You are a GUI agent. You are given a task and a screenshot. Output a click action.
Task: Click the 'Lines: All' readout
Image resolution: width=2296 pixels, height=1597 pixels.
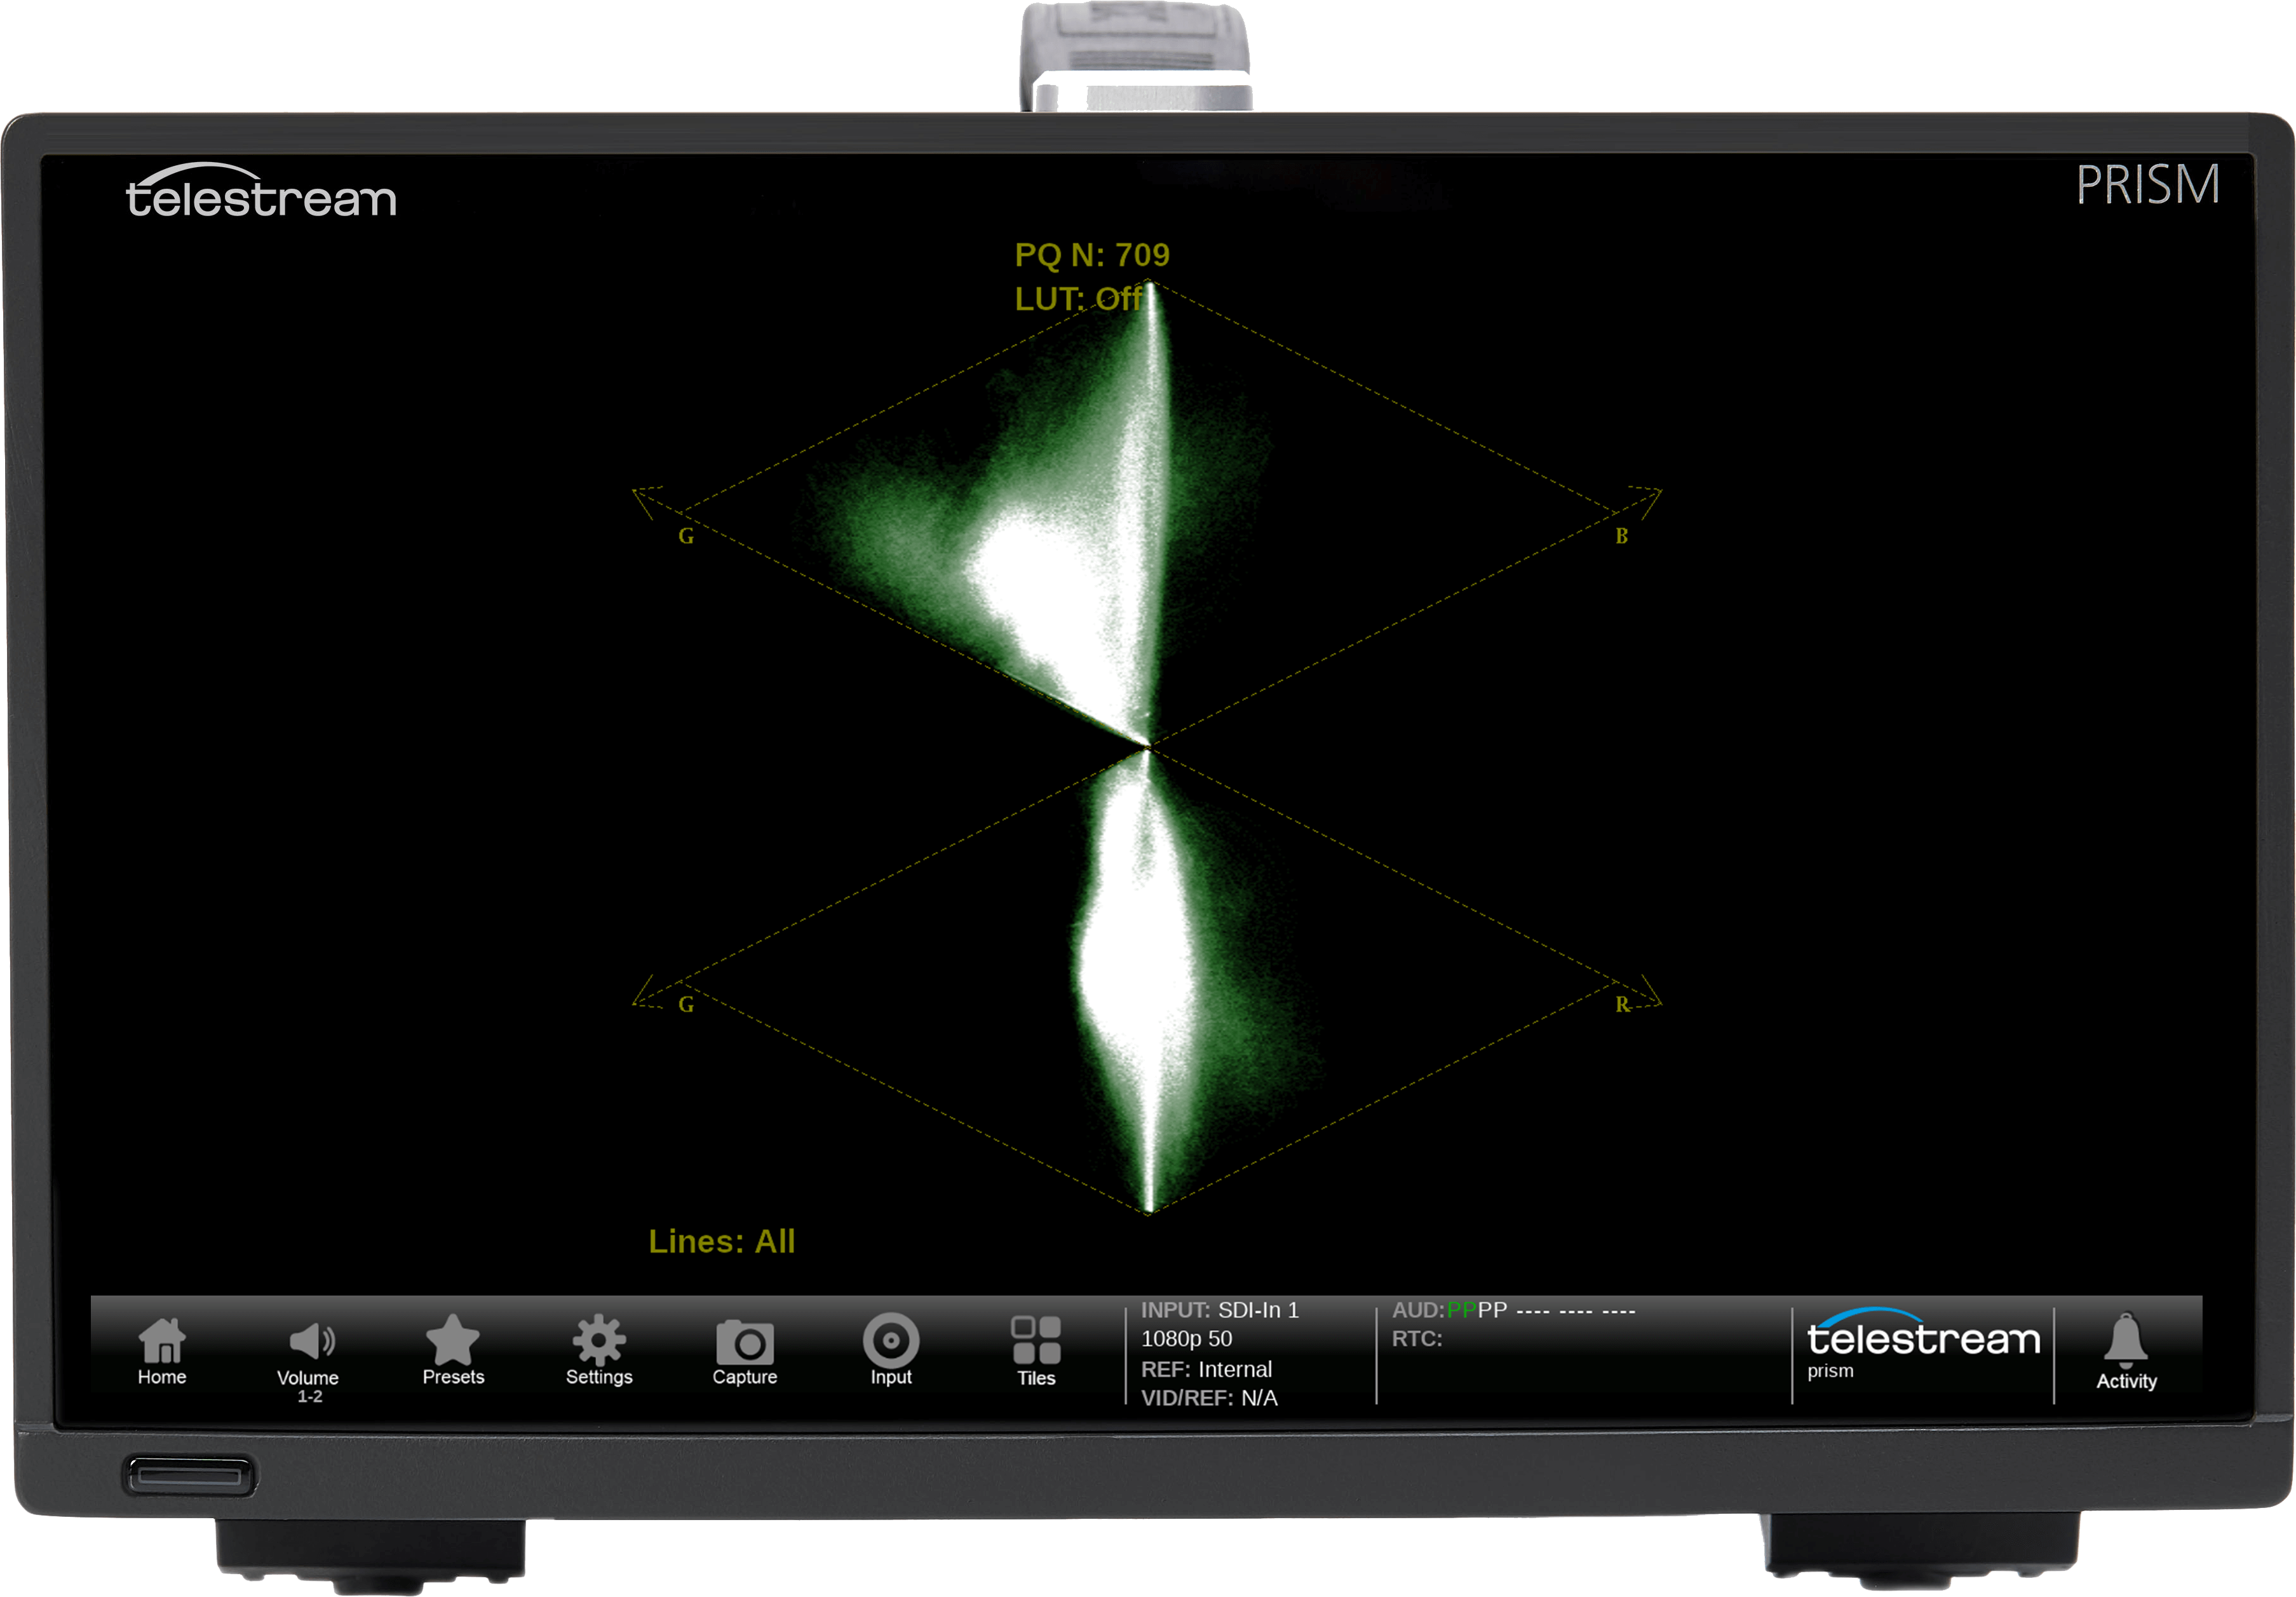722,1242
